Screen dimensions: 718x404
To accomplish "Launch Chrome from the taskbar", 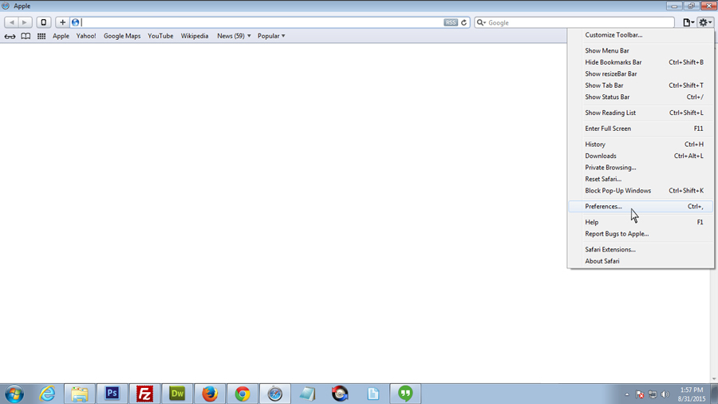I will tap(243, 394).
